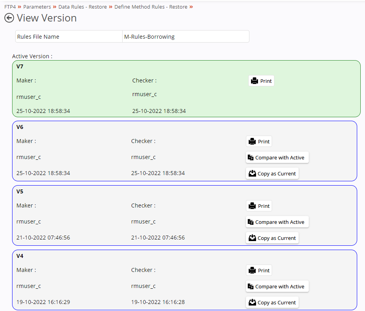Open Data Rules - Restore breadcrumb
365x311 pixels.
click(x=83, y=7)
